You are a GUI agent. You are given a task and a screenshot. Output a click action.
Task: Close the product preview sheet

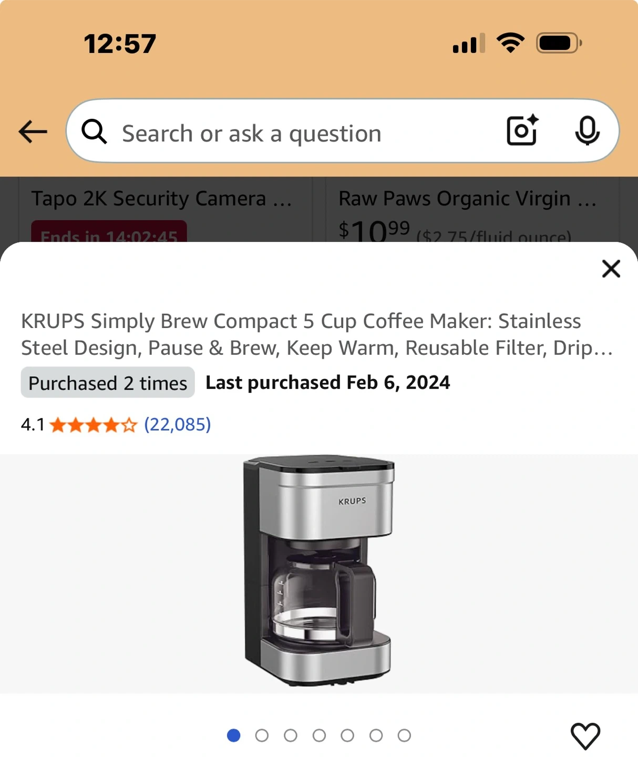tap(611, 269)
